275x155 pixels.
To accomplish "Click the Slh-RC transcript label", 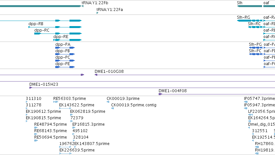I will (x=254, y=24).
